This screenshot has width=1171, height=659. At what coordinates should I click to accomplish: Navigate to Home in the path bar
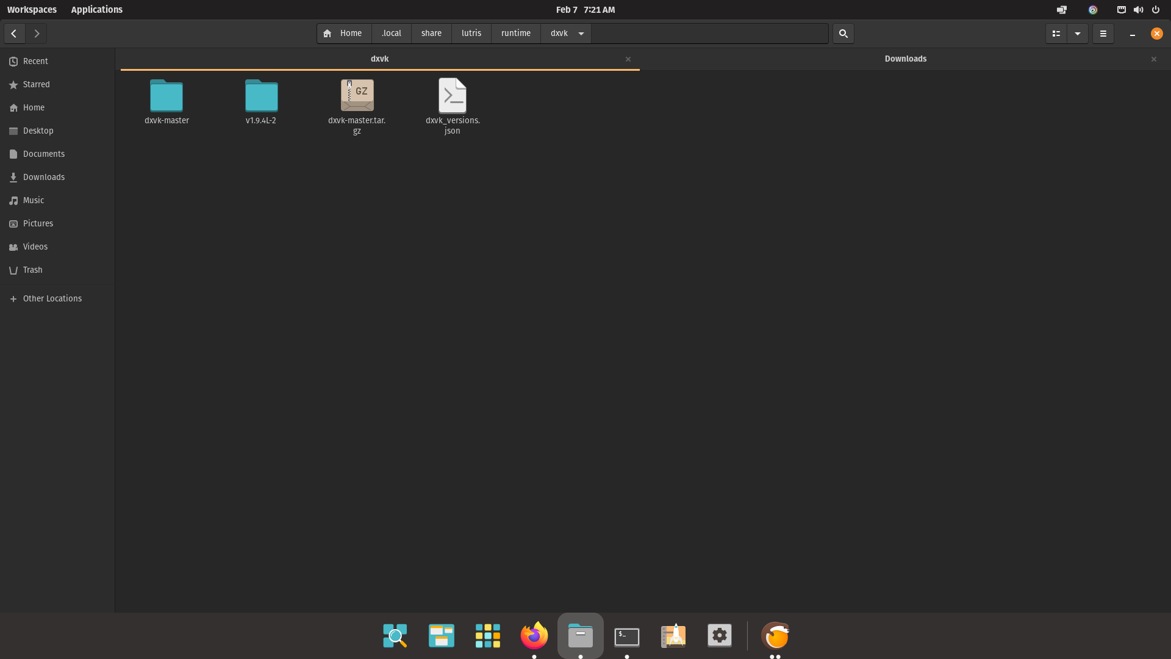[344, 34]
